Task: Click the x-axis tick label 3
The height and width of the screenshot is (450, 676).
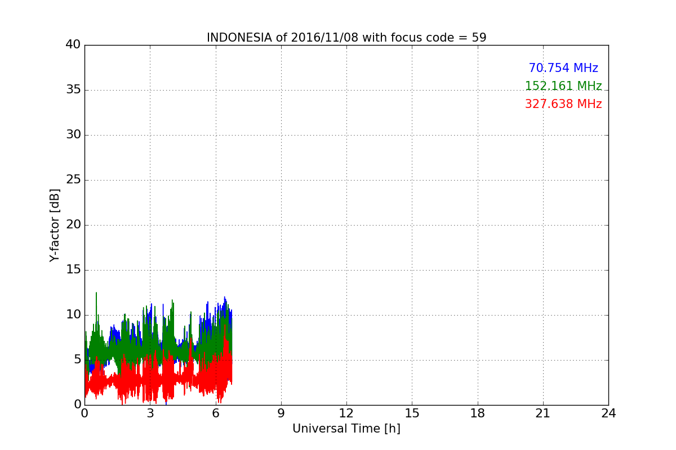Action: [x=150, y=413]
